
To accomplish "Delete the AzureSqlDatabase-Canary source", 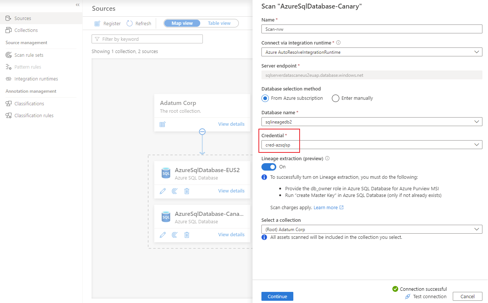I will point(187,234).
